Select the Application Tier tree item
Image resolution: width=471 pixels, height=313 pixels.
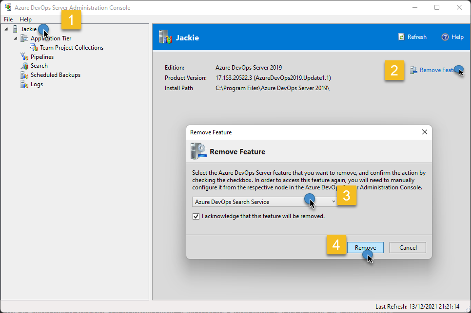pos(51,38)
